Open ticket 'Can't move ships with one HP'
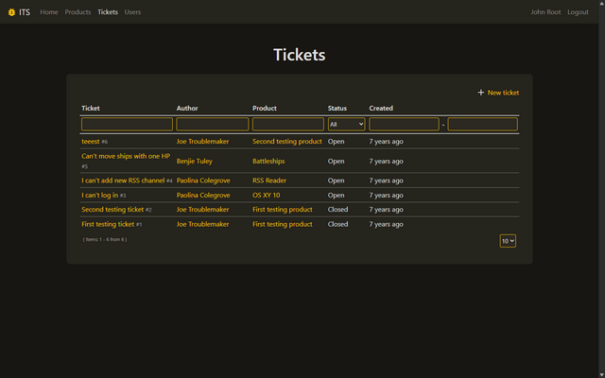The image size is (605, 378). pos(126,156)
